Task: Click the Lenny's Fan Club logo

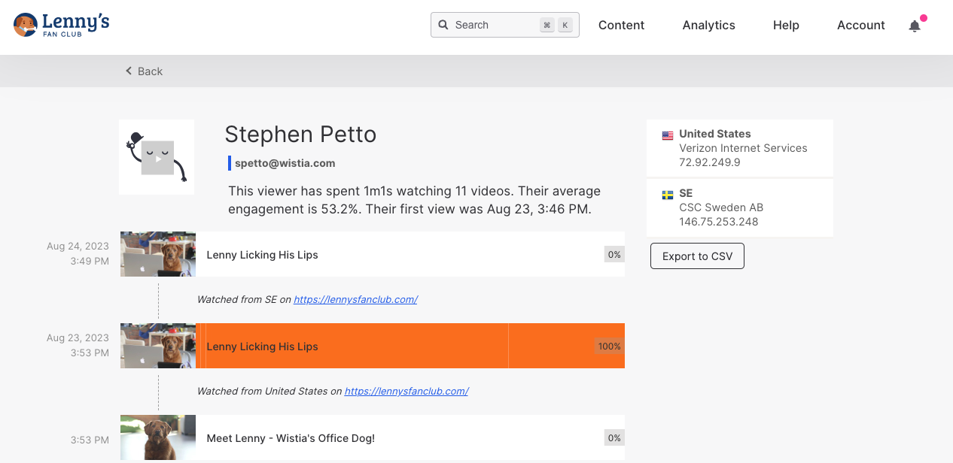Action: coord(62,25)
